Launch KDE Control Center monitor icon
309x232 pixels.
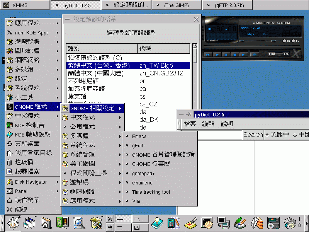62,223
